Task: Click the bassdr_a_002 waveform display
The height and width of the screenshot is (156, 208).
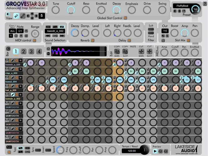Action: pos(79,51)
